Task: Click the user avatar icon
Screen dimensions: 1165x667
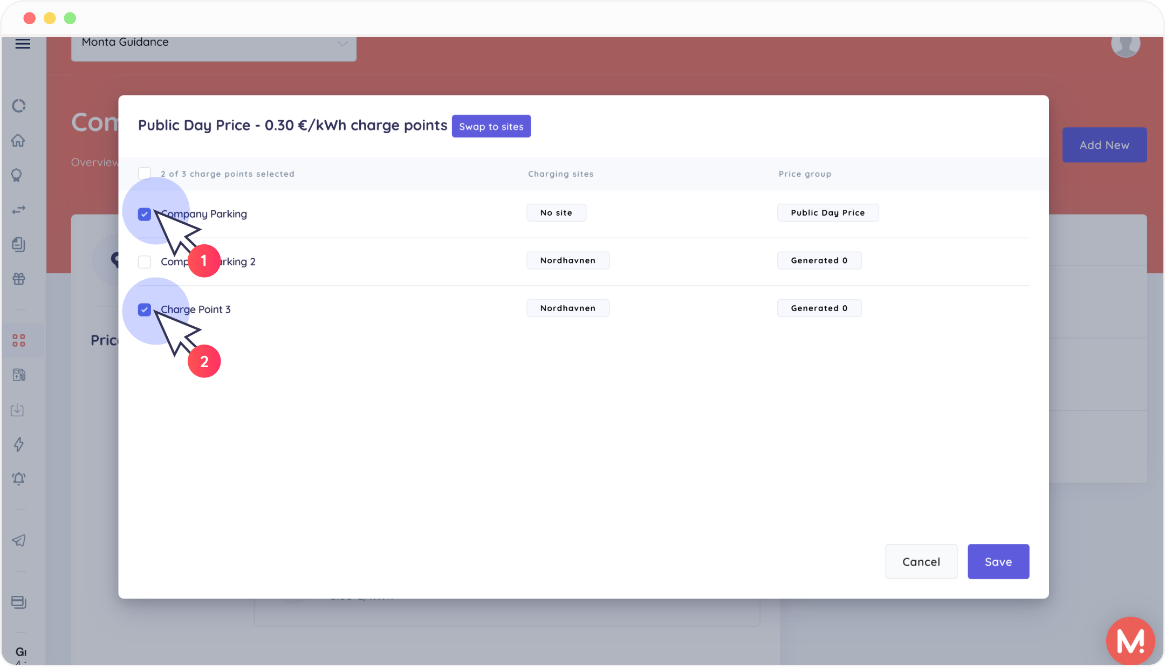Action: [x=1126, y=44]
